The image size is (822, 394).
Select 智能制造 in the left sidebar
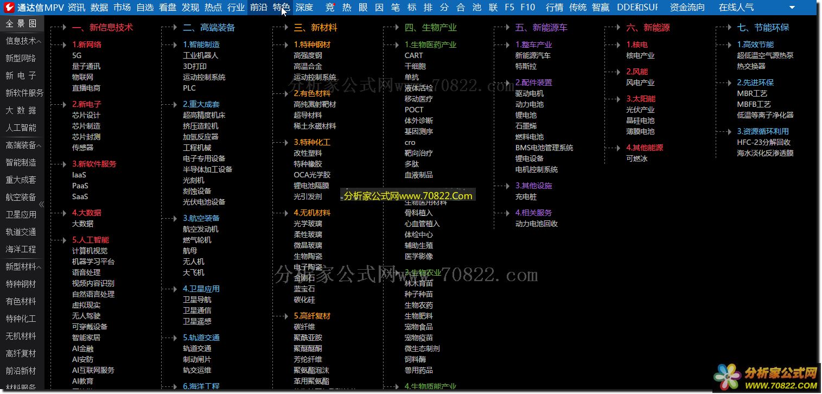click(21, 162)
